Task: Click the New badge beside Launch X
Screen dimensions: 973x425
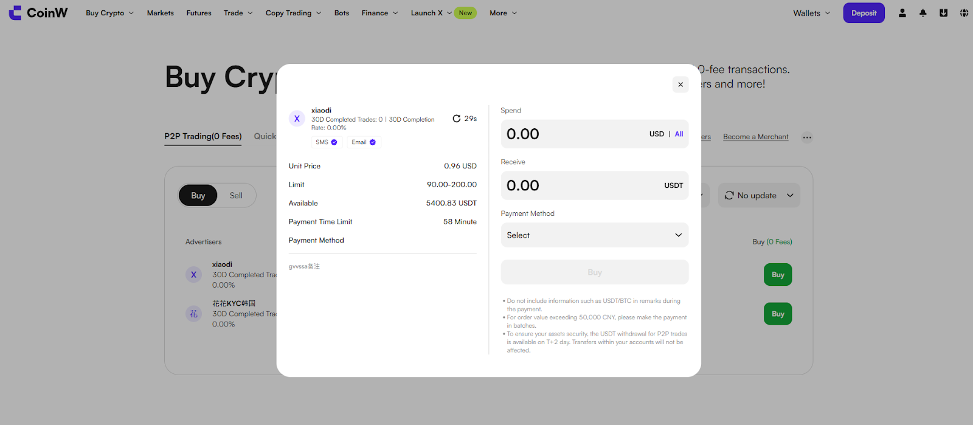Action: point(465,13)
